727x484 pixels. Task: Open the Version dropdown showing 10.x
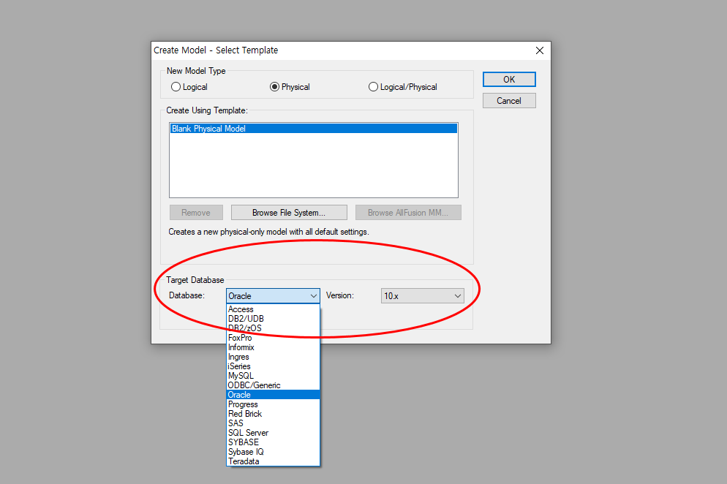point(423,296)
